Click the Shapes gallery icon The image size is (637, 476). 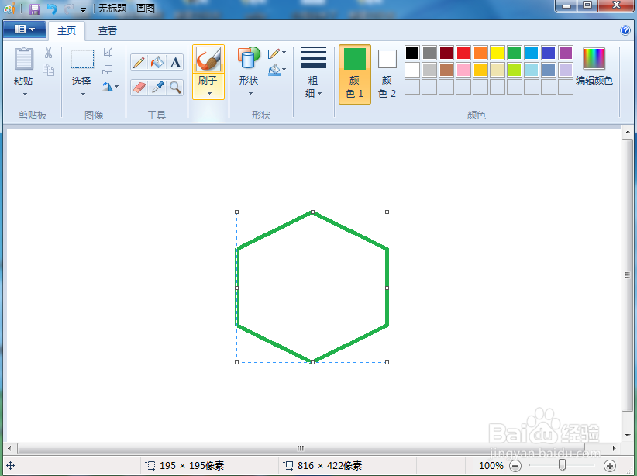point(249,57)
